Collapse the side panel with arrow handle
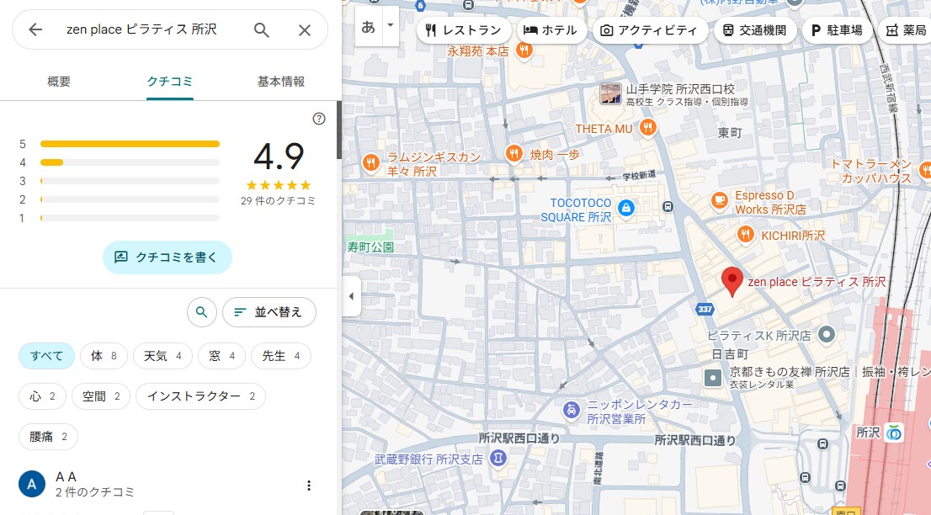 [x=351, y=296]
